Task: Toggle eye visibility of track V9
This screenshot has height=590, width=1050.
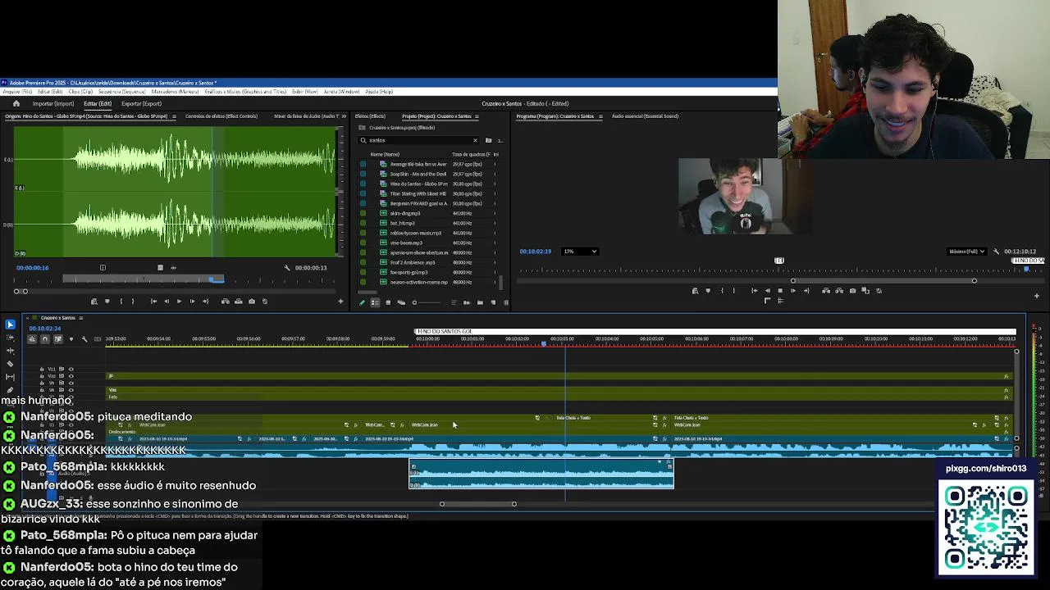Action: (71, 383)
